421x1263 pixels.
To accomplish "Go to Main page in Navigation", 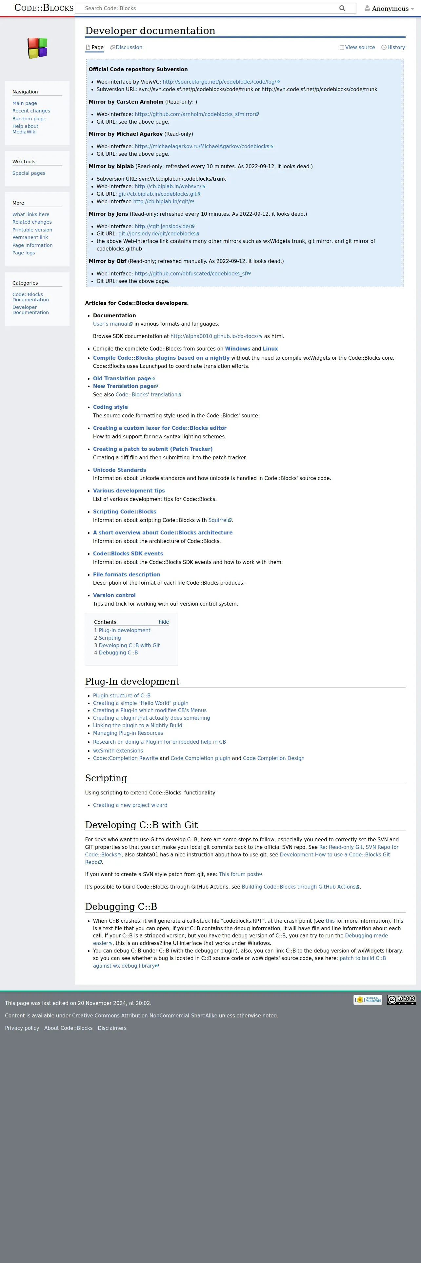I will tap(25, 104).
